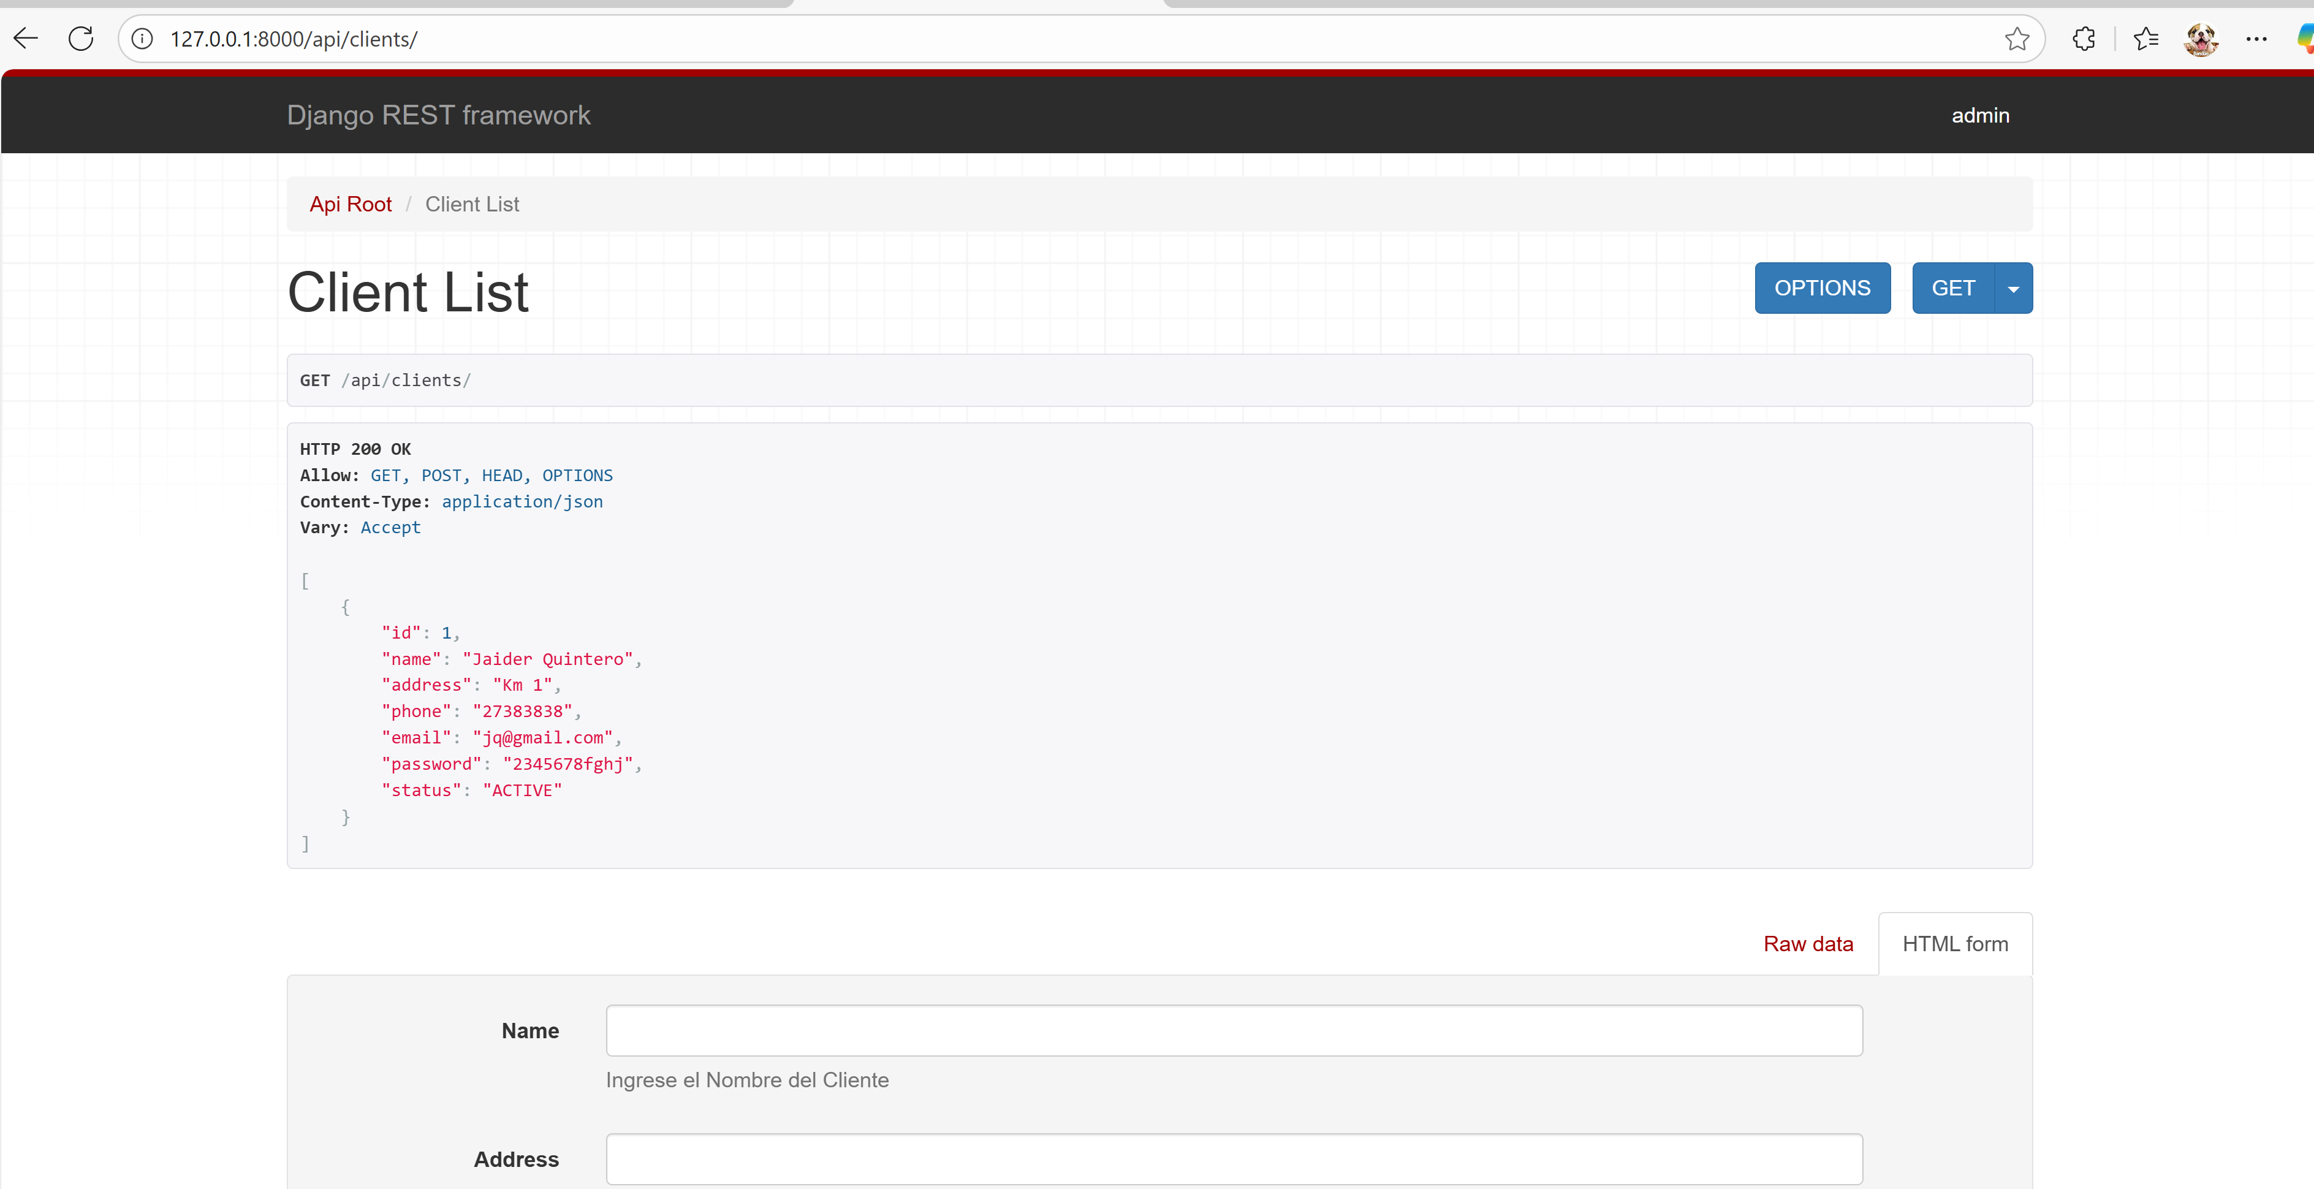Bookmark page with the star icon
Image resolution: width=2314 pixels, height=1189 pixels.
pyautogui.click(x=2017, y=39)
